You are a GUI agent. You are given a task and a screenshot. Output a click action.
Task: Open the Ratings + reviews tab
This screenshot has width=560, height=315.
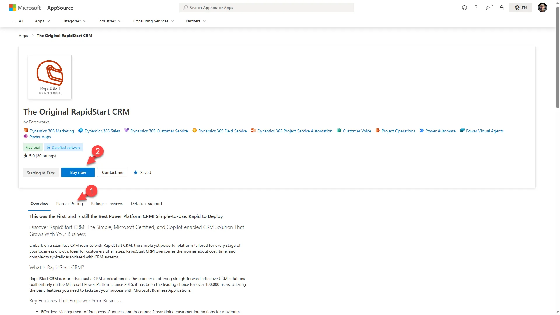click(x=107, y=204)
